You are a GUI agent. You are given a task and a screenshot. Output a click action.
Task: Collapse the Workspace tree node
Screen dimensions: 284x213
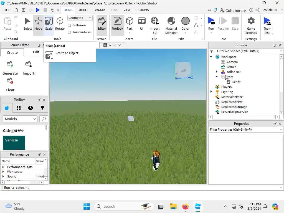coord(211,57)
